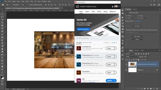
Task: Click the Home icon in options bar
Action: point(3,5)
